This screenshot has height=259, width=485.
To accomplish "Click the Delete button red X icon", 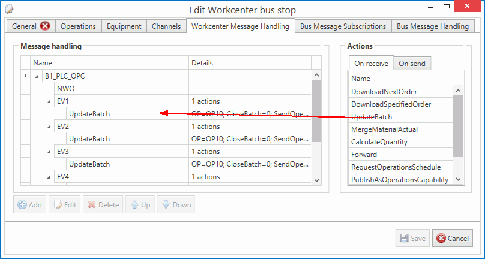I will coord(92,205).
